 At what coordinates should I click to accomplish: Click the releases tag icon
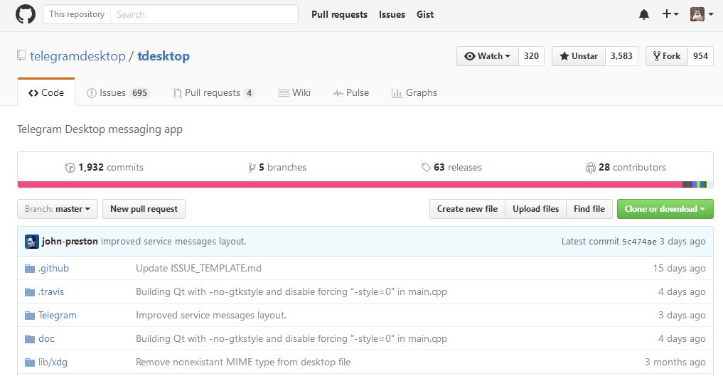(426, 168)
